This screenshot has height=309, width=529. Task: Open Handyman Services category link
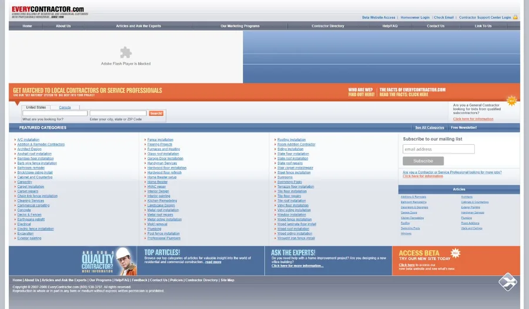[162, 163]
